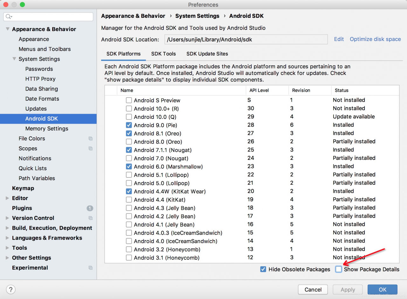Collapse the System Settings tree node
The image size is (407, 299).
[x=14, y=59]
